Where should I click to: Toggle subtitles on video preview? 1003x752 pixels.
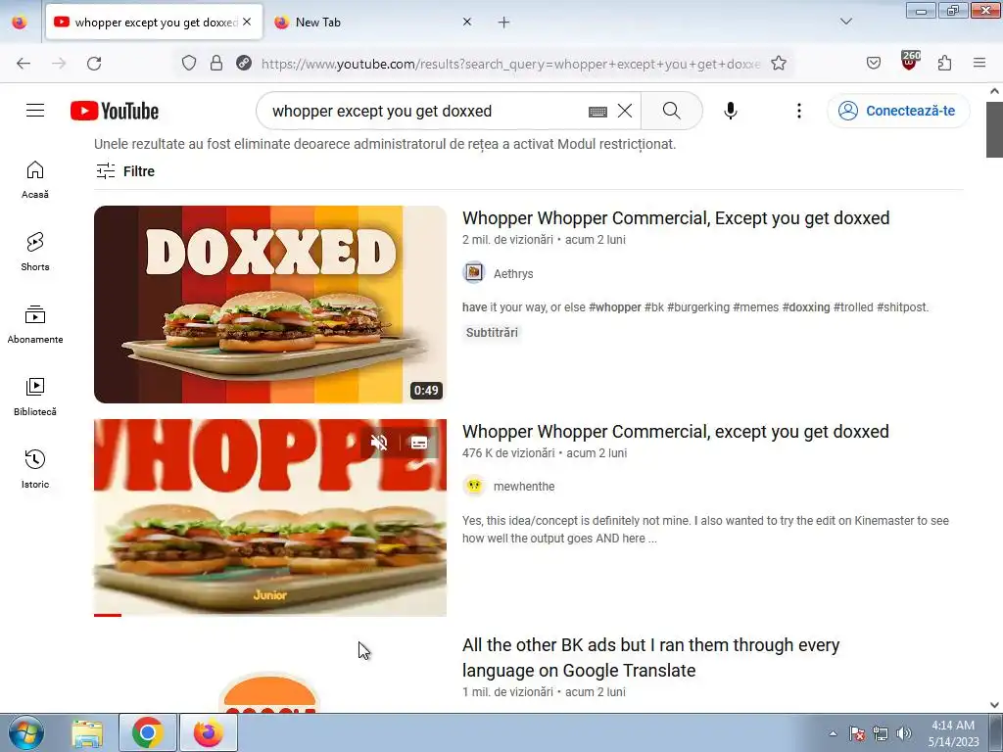[x=419, y=443]
